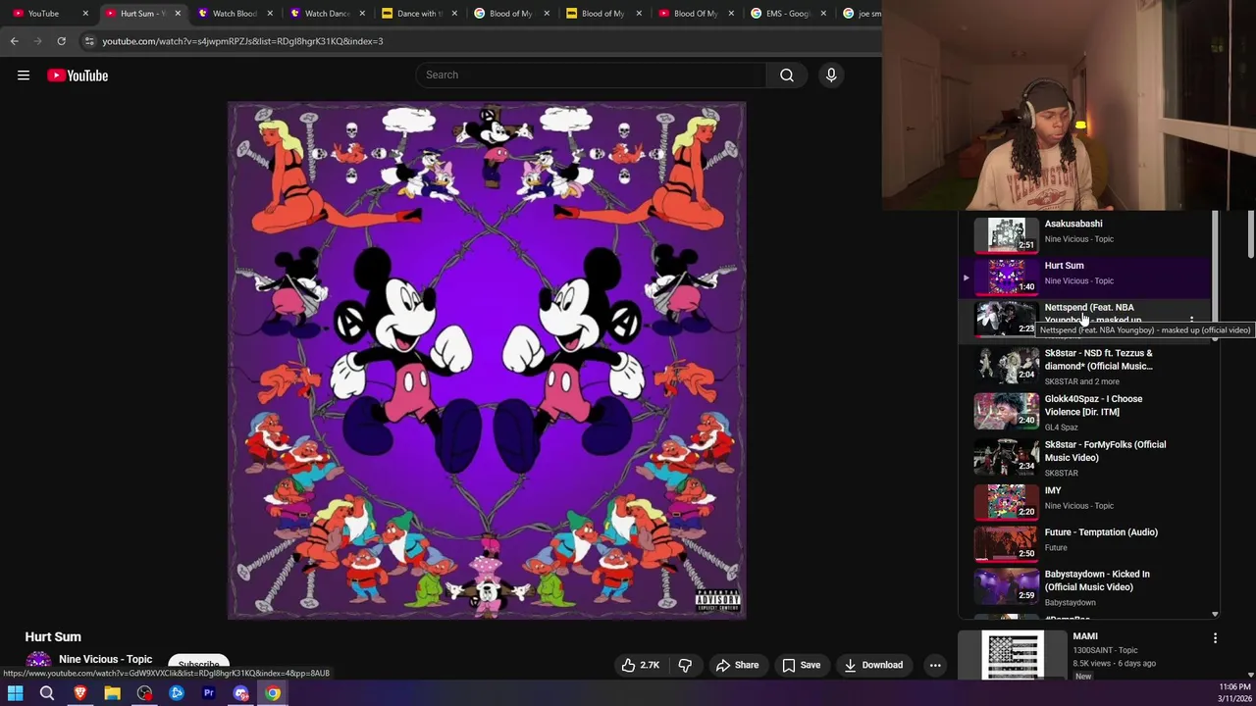
Task: Close the Hurt Sum tab
Action: pos(178,14)
